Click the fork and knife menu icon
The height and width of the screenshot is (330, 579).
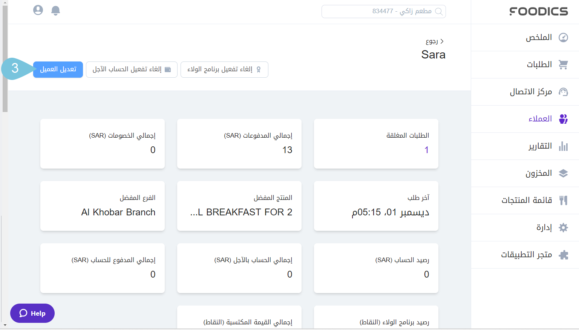563,200
